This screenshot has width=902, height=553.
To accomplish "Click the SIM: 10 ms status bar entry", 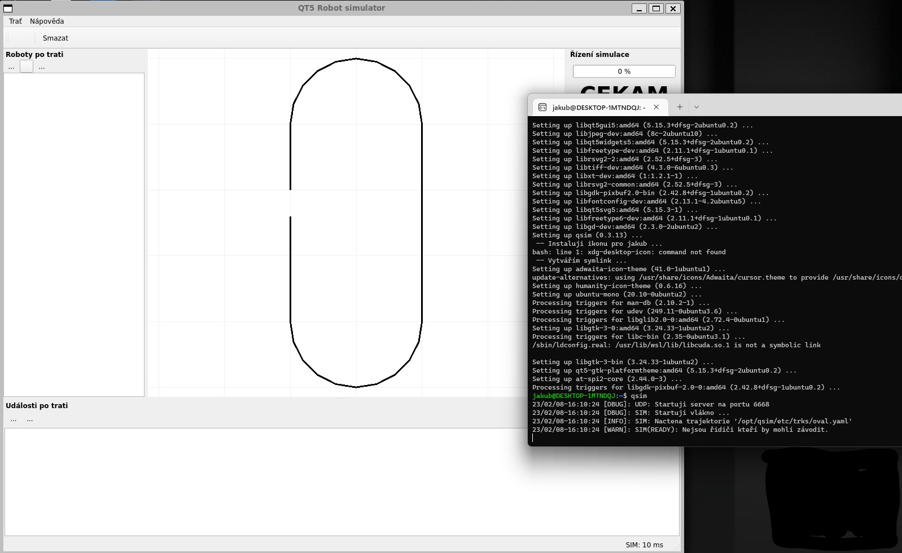I will click(644, 545).
